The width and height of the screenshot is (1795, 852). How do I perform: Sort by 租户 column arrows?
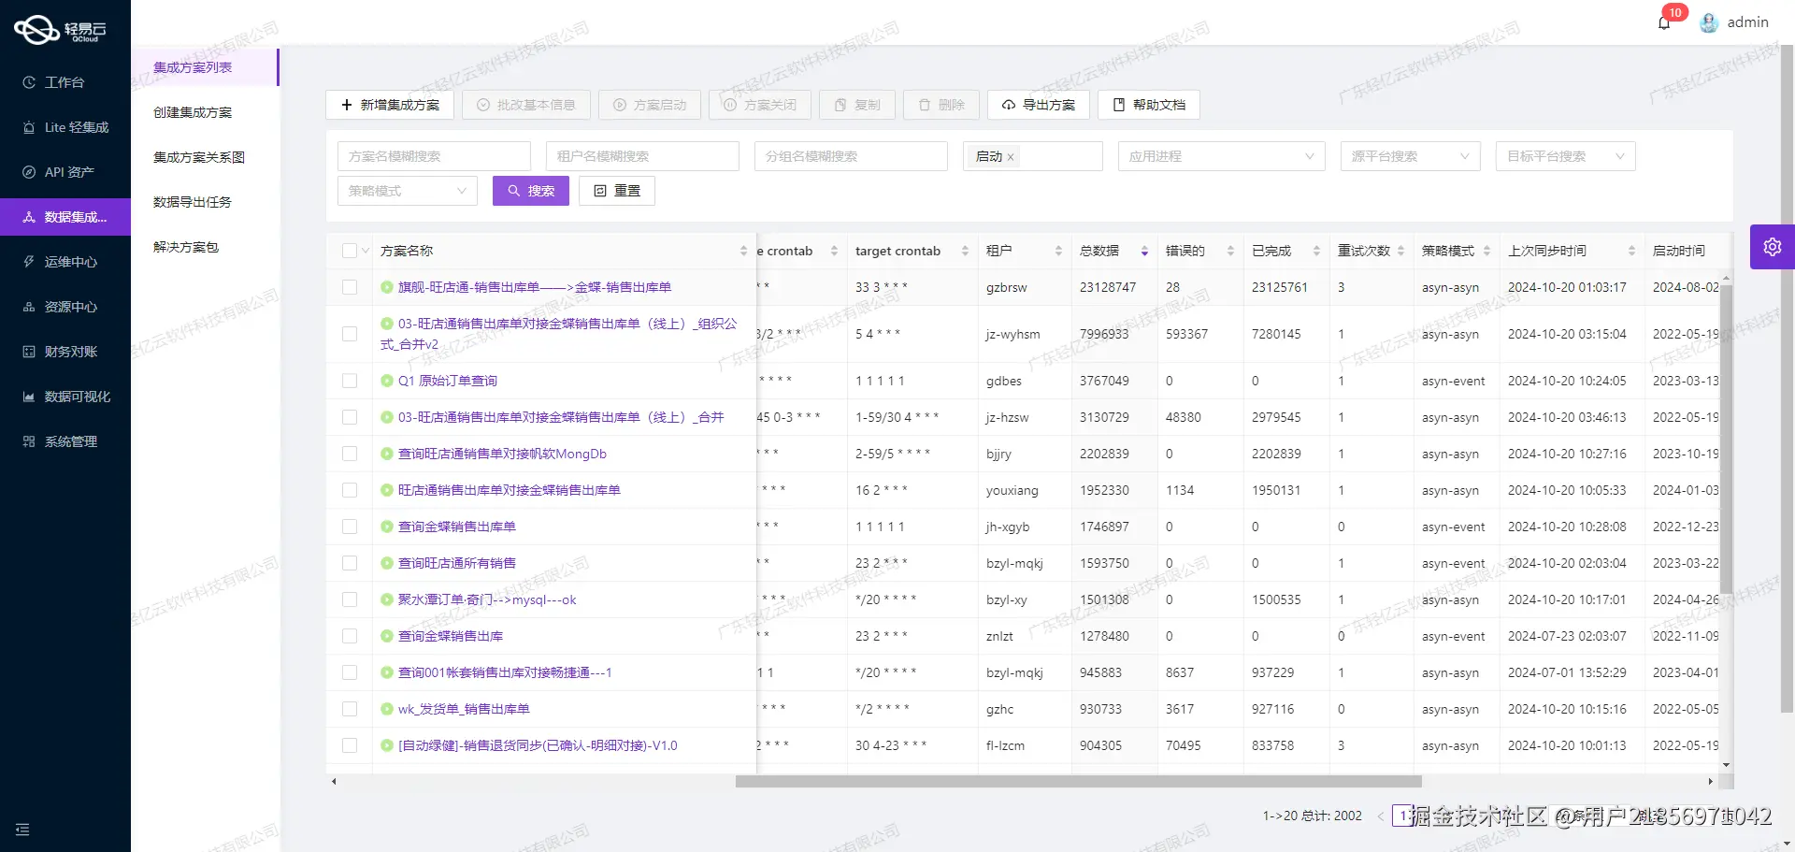(x=1058, y=251)
